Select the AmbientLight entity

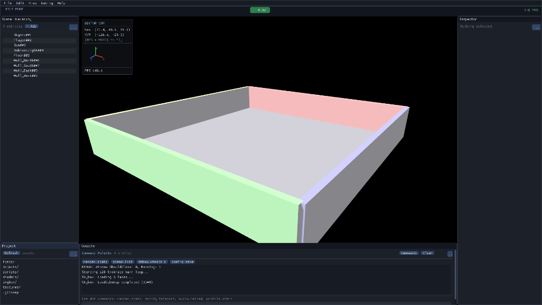(x=39, y=50)
